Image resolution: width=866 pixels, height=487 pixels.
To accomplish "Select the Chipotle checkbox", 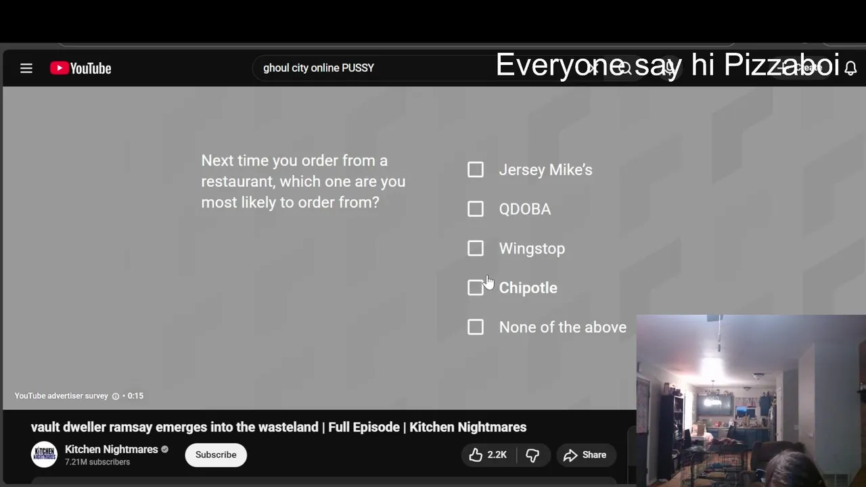I will [476, 287].
